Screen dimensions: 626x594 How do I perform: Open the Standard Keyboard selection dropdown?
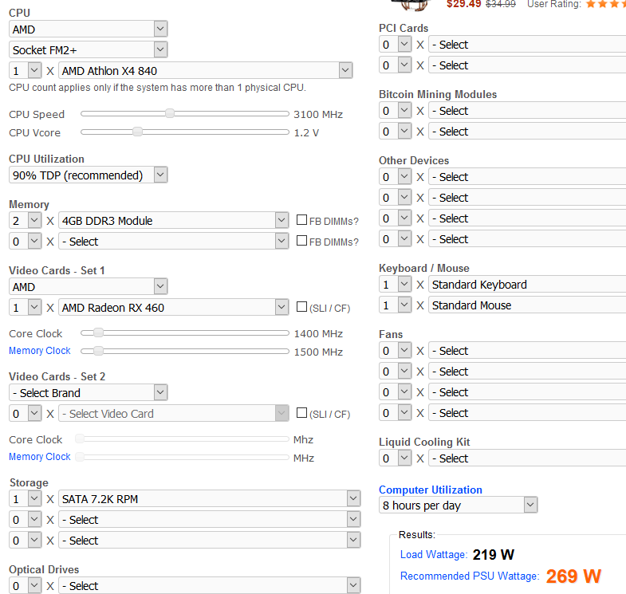tap(527, 285)
